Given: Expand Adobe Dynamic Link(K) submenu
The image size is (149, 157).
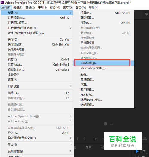Looking at the screenshot, I should click(37, 116).
